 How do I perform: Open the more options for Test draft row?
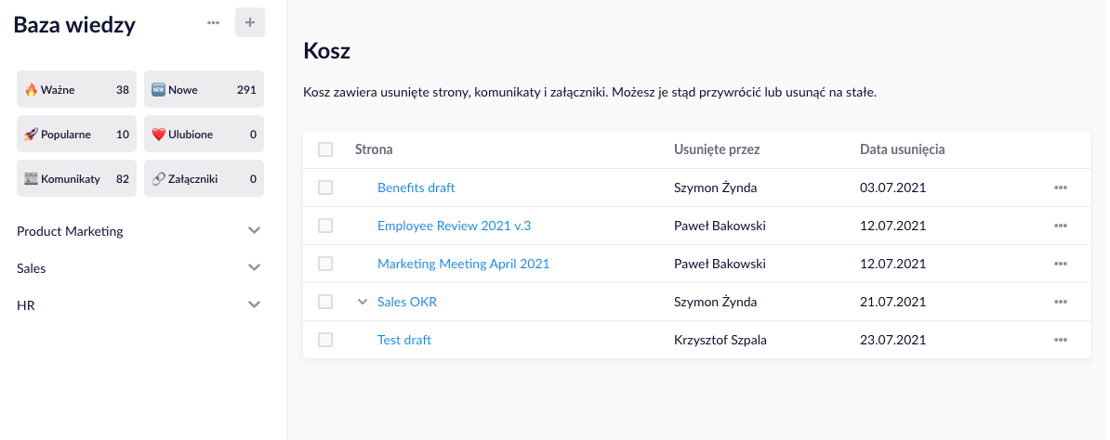[1060, 341]
